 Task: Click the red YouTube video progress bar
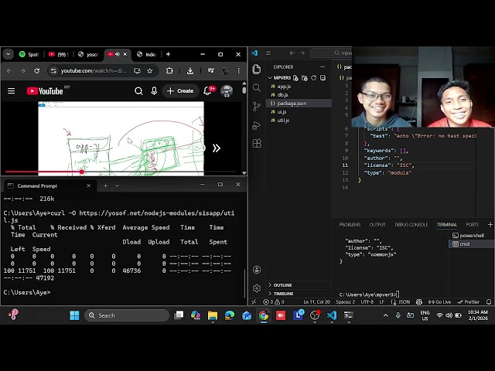(46, 172)
